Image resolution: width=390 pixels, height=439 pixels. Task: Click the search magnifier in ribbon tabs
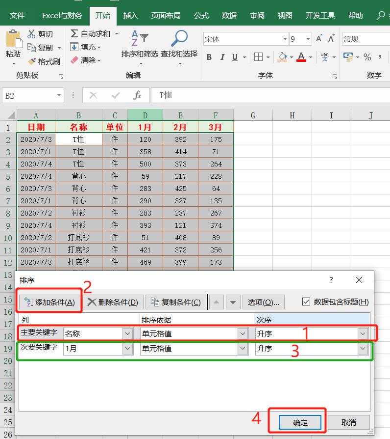click(x=381, y=15)
